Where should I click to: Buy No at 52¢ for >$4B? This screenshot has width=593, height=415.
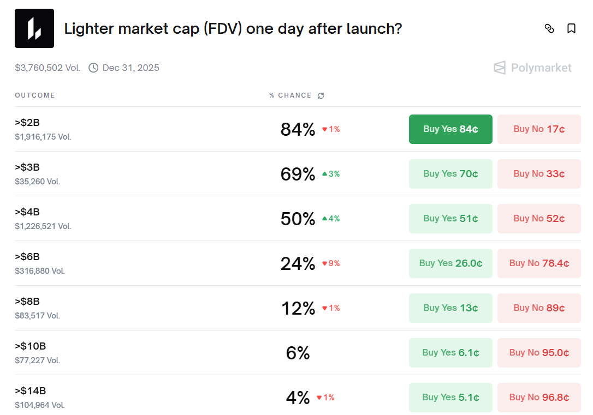(539, 219)
